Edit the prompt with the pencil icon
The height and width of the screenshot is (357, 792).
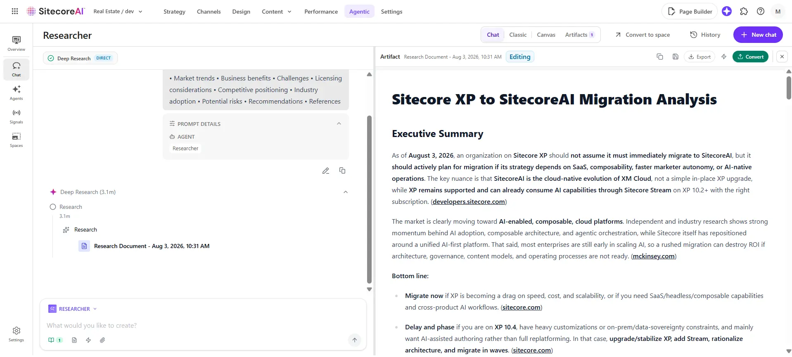click(x=326, y=171)
